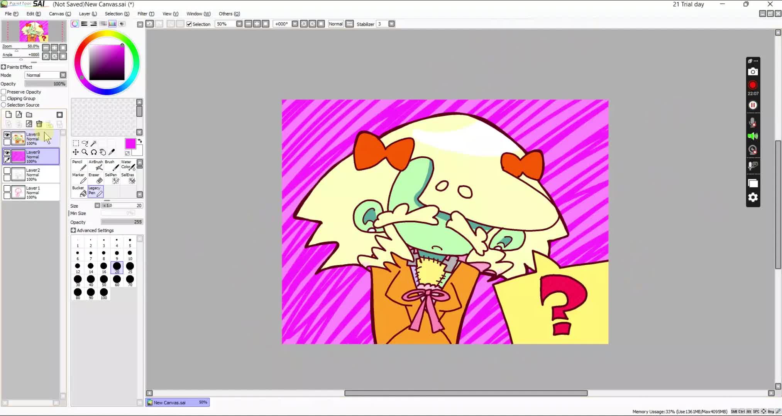Create a new linework layer

click(19, 114)
